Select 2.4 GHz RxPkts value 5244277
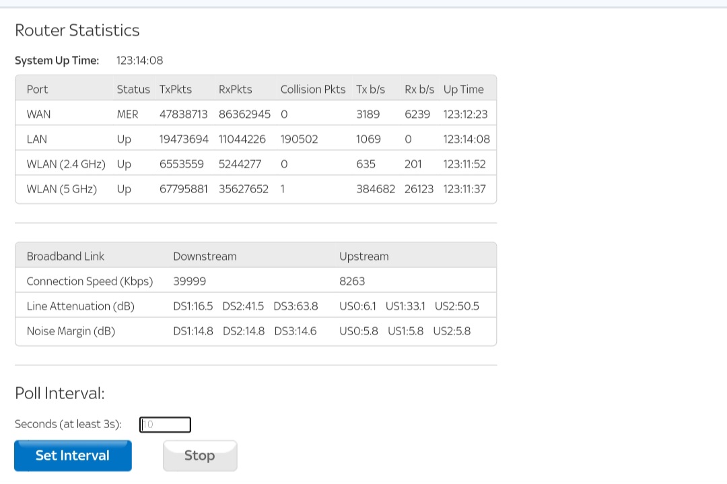Image resolution: width=727 pixels, height=484 pixels. (240, 164)
